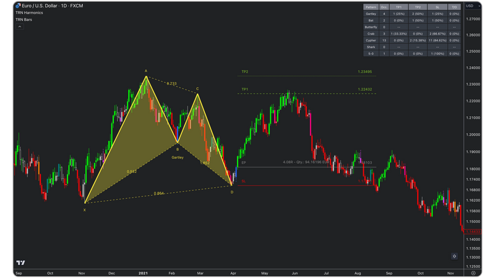Image resolution: width=495 pixels, height=278 pixels.
Task: Click the Cypher SL cell 11 (84.62%)
Action: [x=437, y=40]
